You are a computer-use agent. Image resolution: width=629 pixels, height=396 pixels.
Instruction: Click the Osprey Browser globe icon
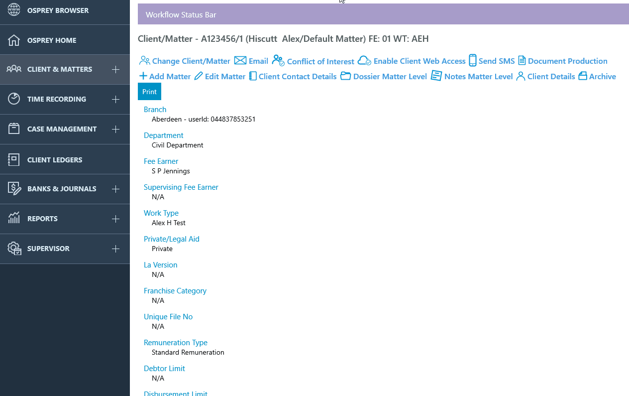(x=14, y=10)
